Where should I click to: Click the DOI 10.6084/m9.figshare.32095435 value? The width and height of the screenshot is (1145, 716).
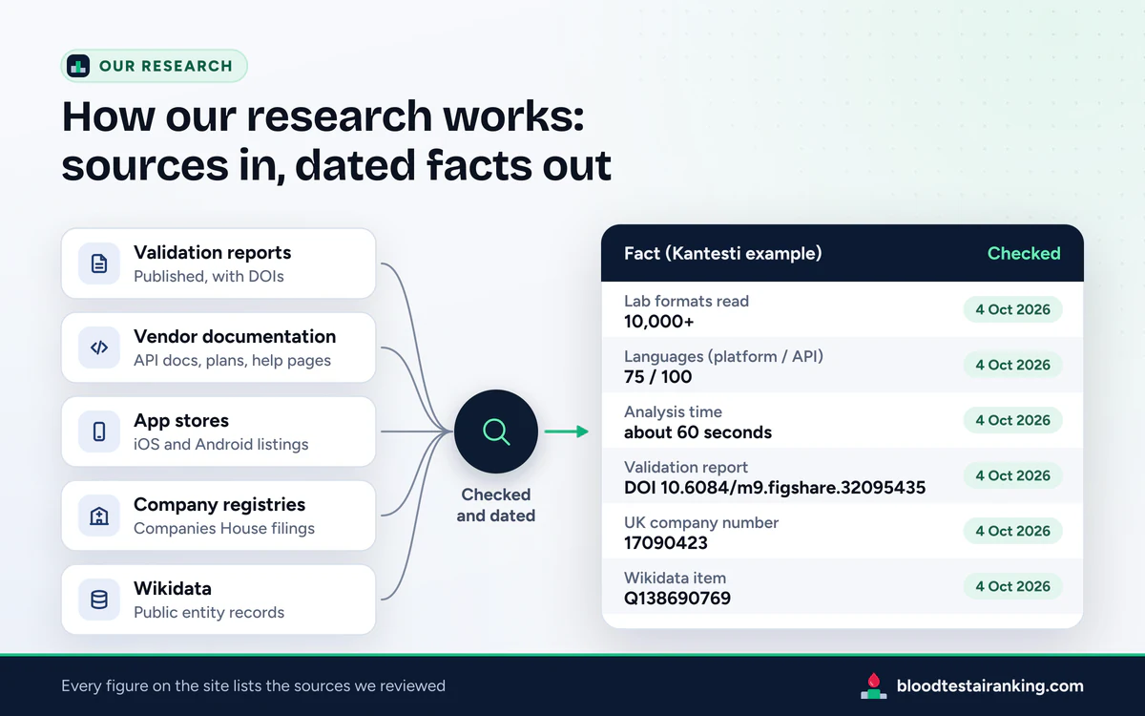pyautogui.click(x=775, y=488)
